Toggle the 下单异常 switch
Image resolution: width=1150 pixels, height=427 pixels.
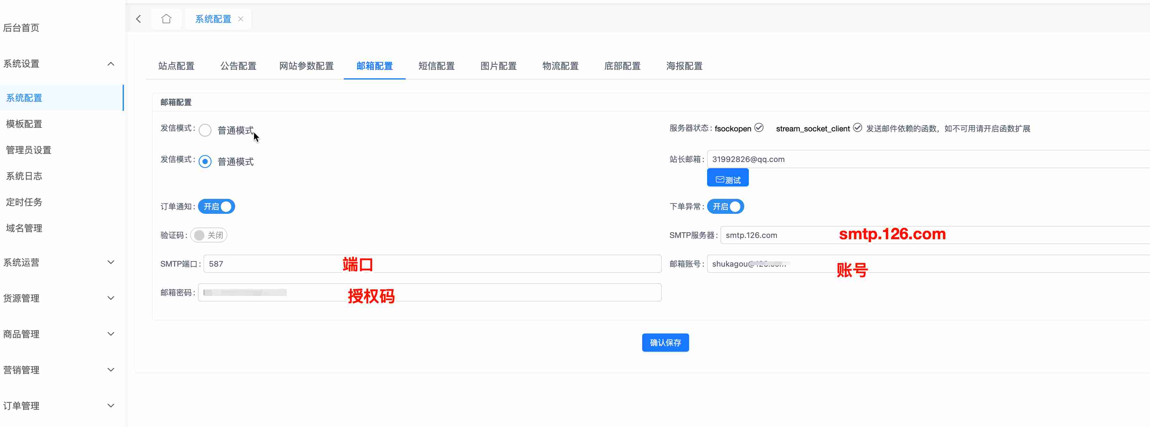point(725,207)
